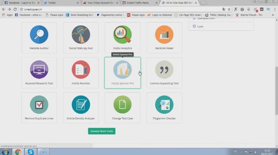Click the Keyword Research Tool label
The width and height of the screenshot is (278, 155).
39,83
